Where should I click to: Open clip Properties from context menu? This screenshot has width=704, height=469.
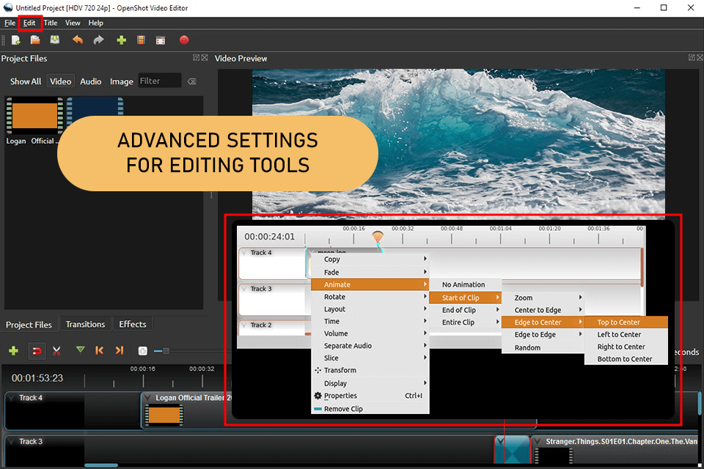pos(370,396)
